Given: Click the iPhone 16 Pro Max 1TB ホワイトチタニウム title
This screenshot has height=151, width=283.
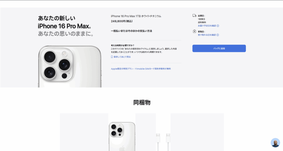Looking at the screenshot, I should coord(136,16).
